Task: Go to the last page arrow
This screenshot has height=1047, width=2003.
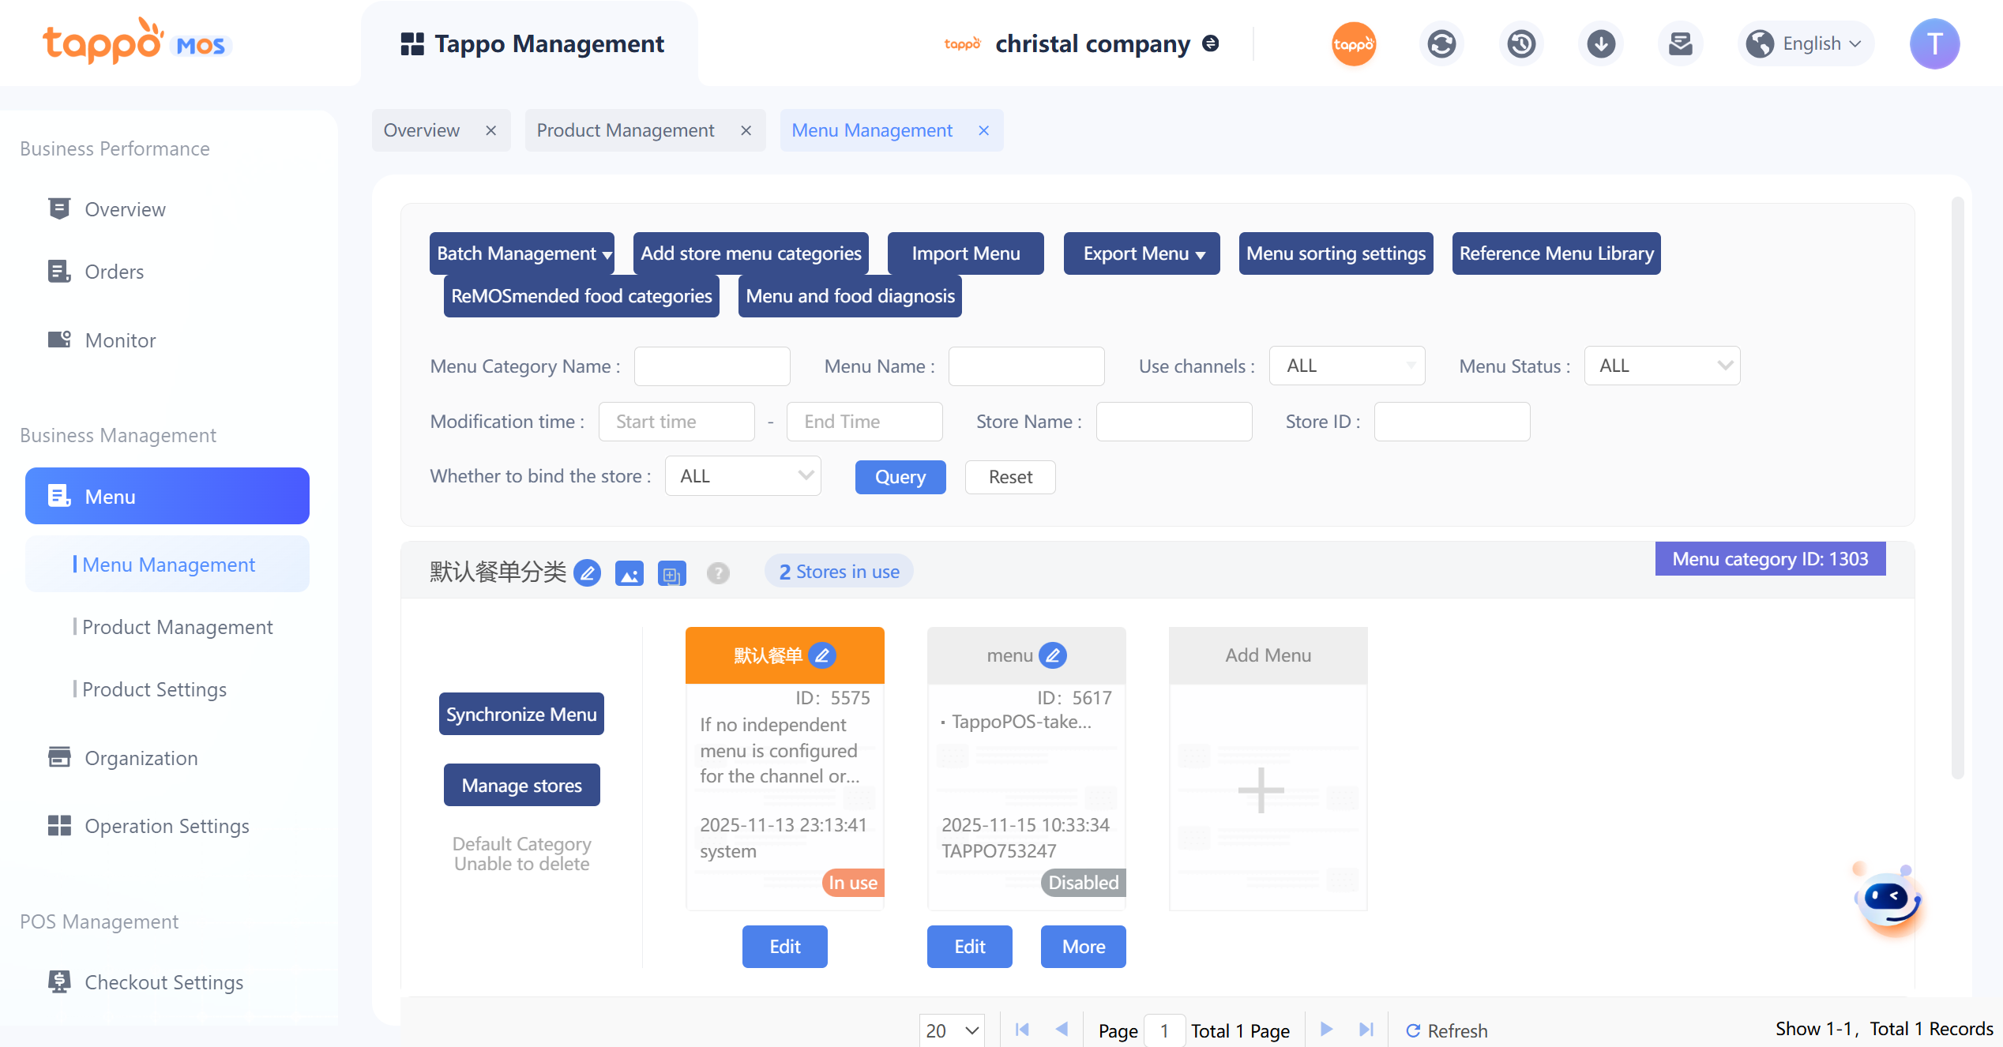Action: (x=1366, y=1030)
